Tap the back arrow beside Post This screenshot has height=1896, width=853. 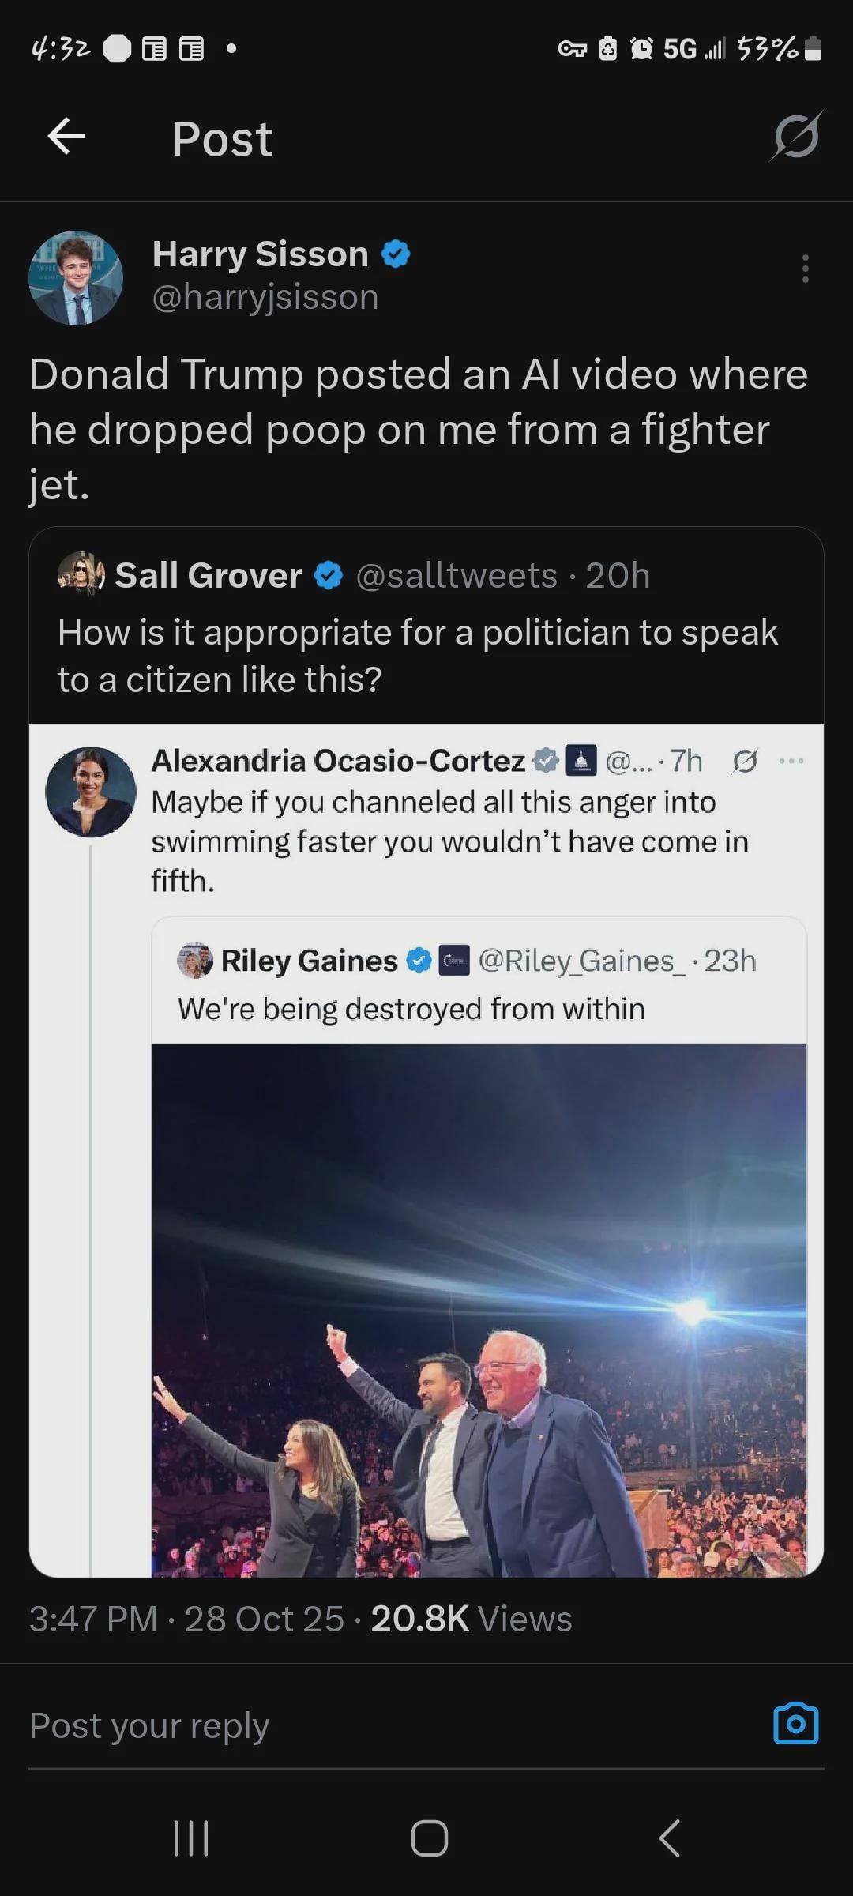(66, 137)
